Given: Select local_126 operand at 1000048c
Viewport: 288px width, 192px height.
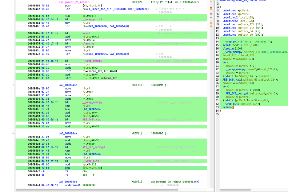Looking at the screenshot, I should [110, 78].
